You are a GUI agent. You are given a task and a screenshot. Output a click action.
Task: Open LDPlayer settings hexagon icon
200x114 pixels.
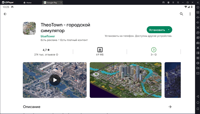[x=198, y=7]
